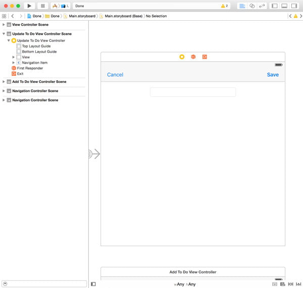Open the wAny hAny size class control

point(185,284)
